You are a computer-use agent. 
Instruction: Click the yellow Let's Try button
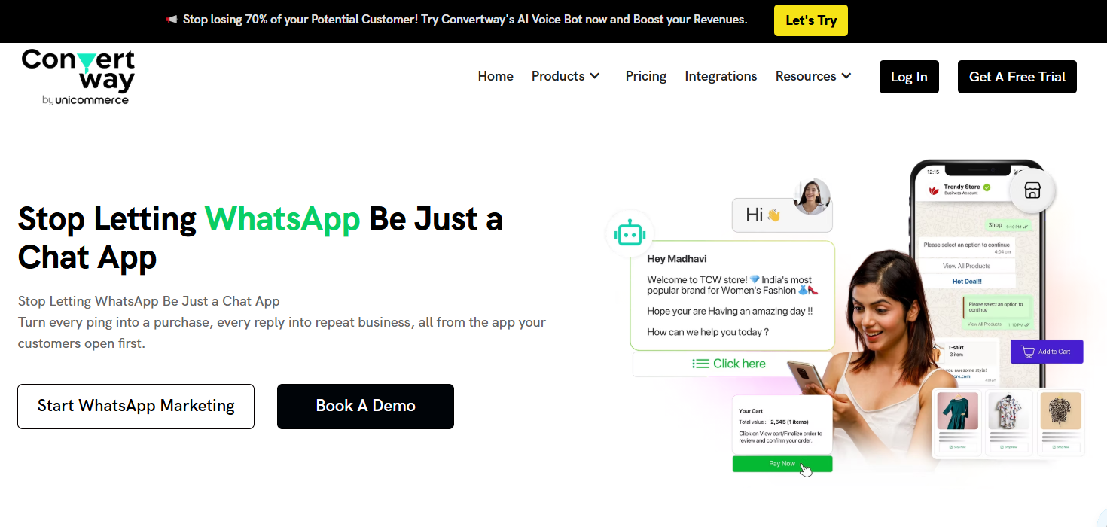pos(811,20)
